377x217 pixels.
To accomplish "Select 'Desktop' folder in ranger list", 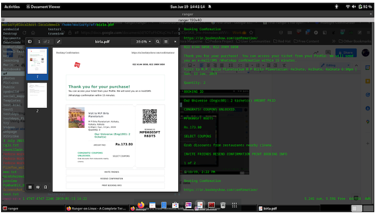I will (10, 33).
